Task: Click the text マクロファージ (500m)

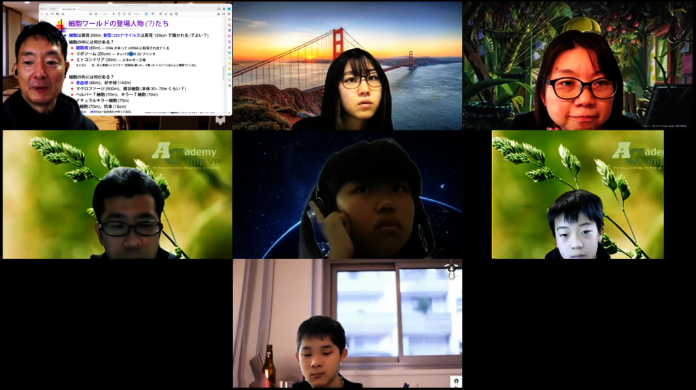Action: click(98, 89)
